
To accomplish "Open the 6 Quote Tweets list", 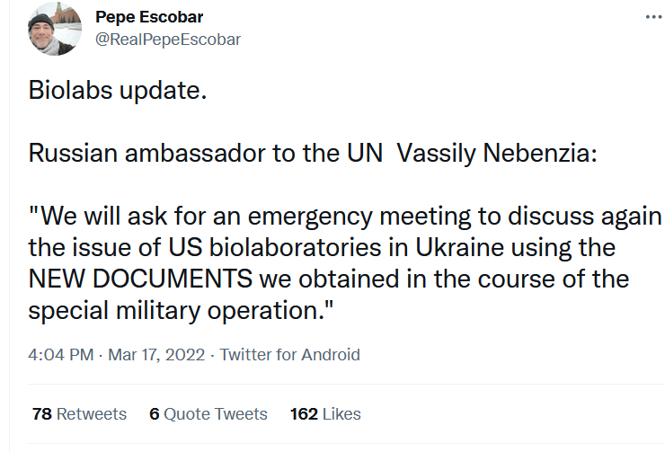I will point(208,414).
